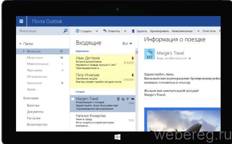Click the Margie's Travel MT avatar
The width and height of the screenshot is (232, 144).
pyautogui.click(x=149, y=54)
